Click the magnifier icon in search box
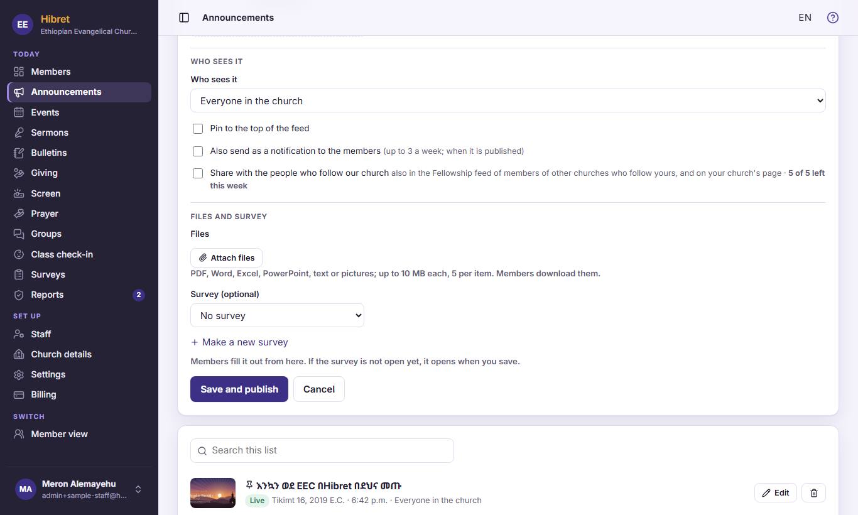 (x=202, y=451)
